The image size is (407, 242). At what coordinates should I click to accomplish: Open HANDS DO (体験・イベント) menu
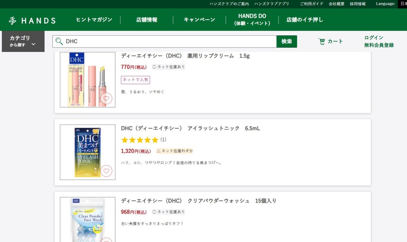pyautogui.click(x=252, y=20)
